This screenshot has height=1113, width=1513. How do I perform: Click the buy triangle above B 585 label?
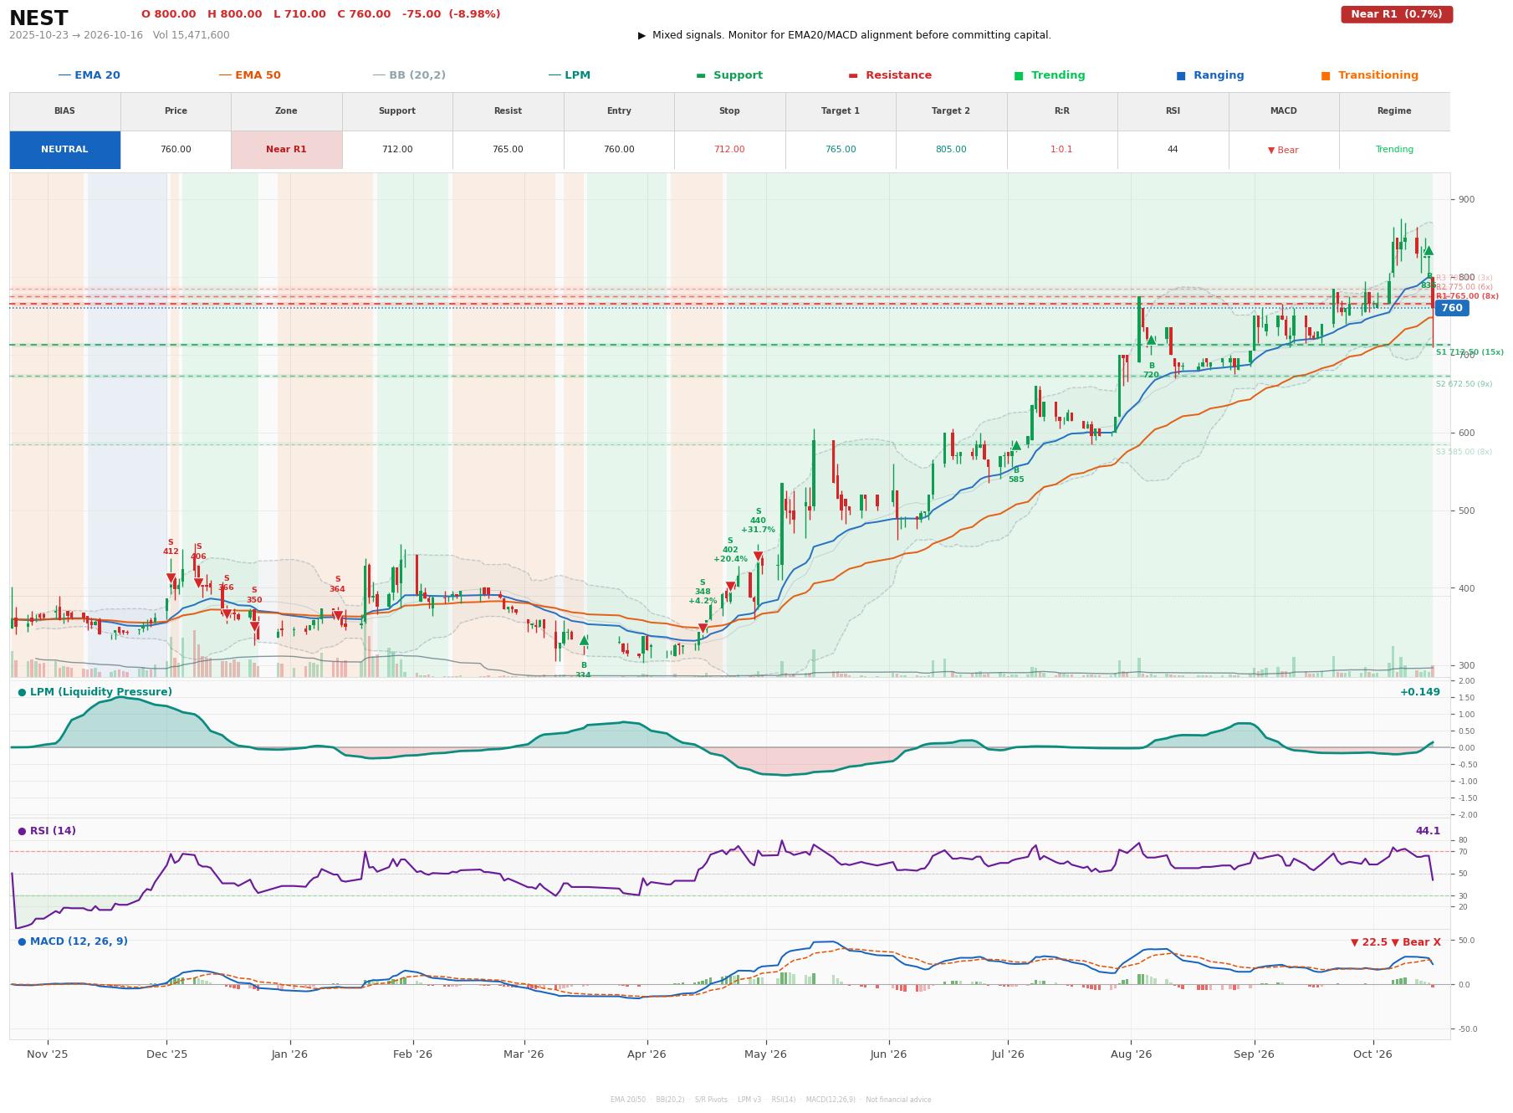pos(1016,445)
